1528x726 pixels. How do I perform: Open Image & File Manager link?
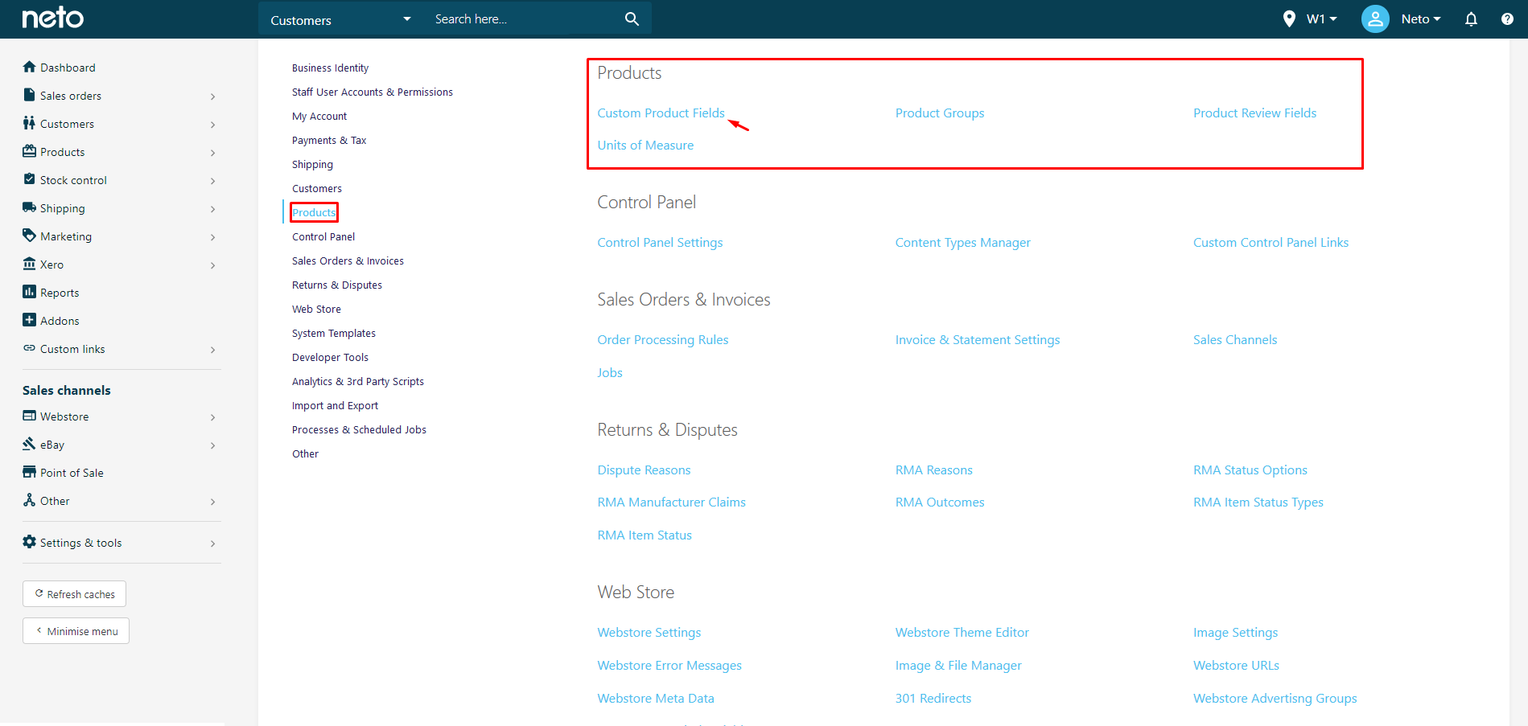click(958, 665)
